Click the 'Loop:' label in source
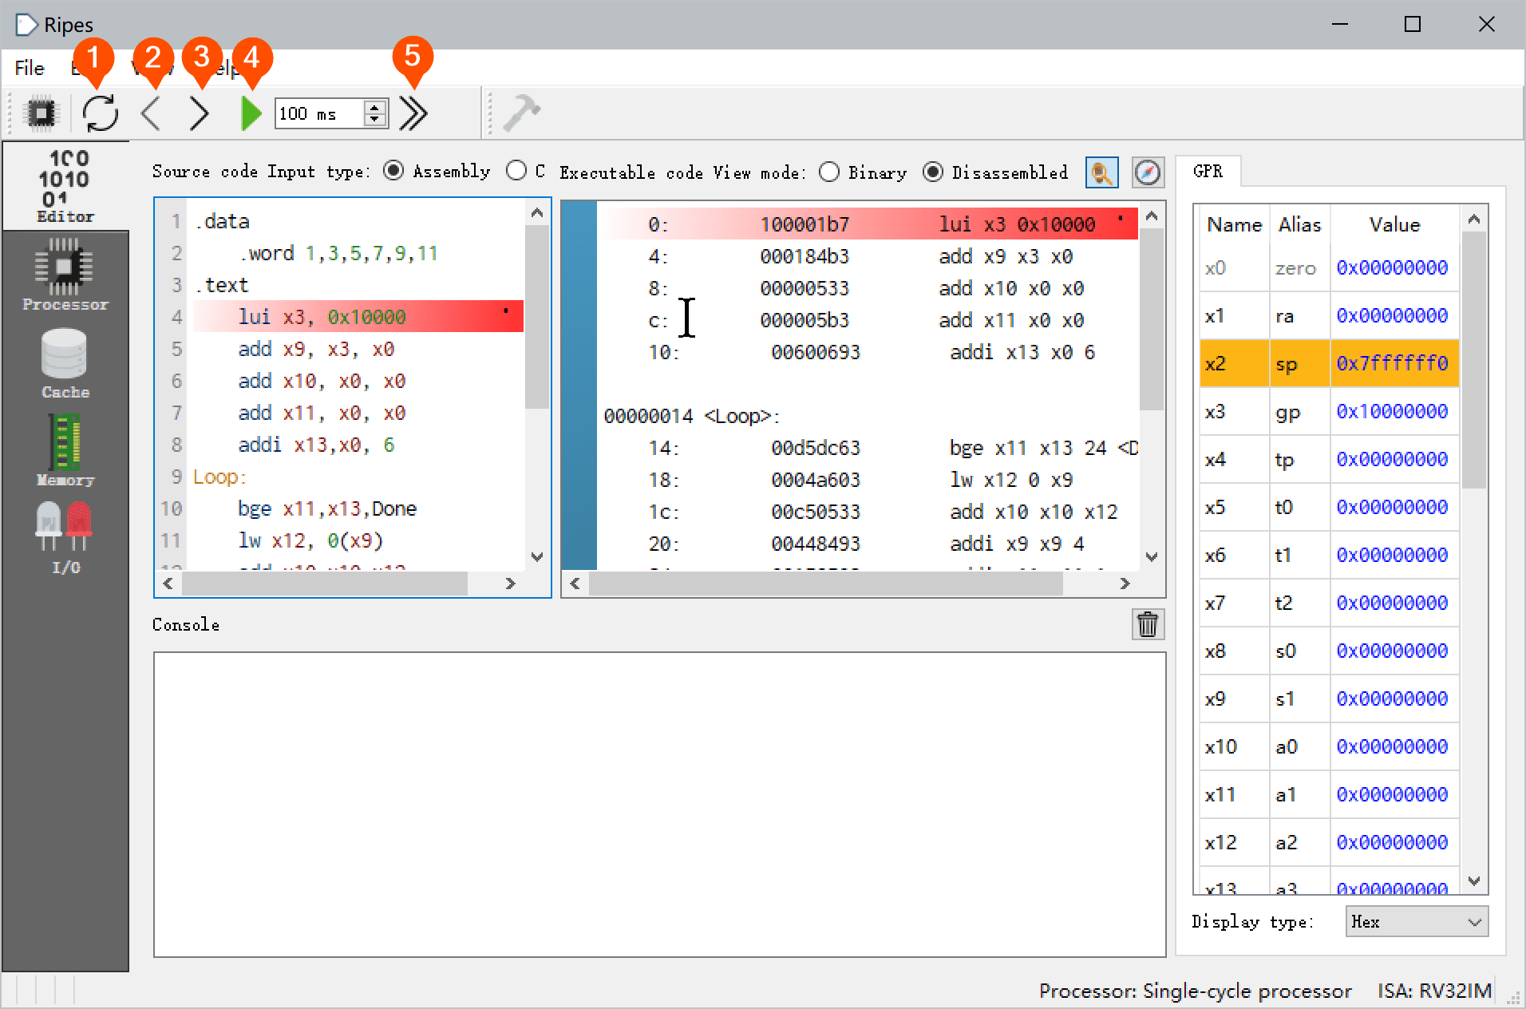The width and height of the screenshot is (1526, 1009). (219, 477)
